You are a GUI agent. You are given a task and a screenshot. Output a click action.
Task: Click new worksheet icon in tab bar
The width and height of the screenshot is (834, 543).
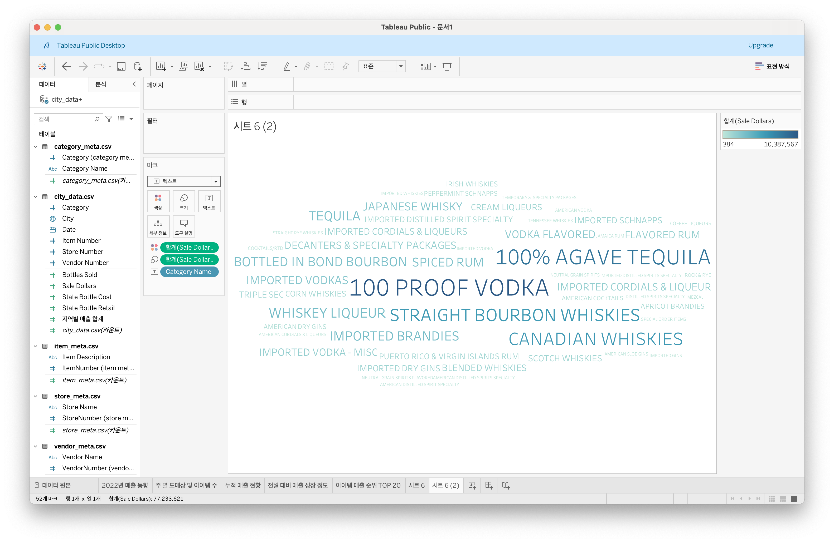(x=472, y=485)
